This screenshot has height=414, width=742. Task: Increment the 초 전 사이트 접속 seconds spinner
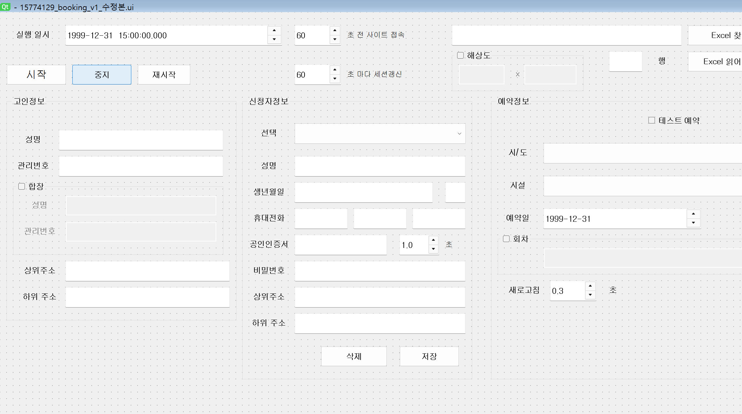335,30
